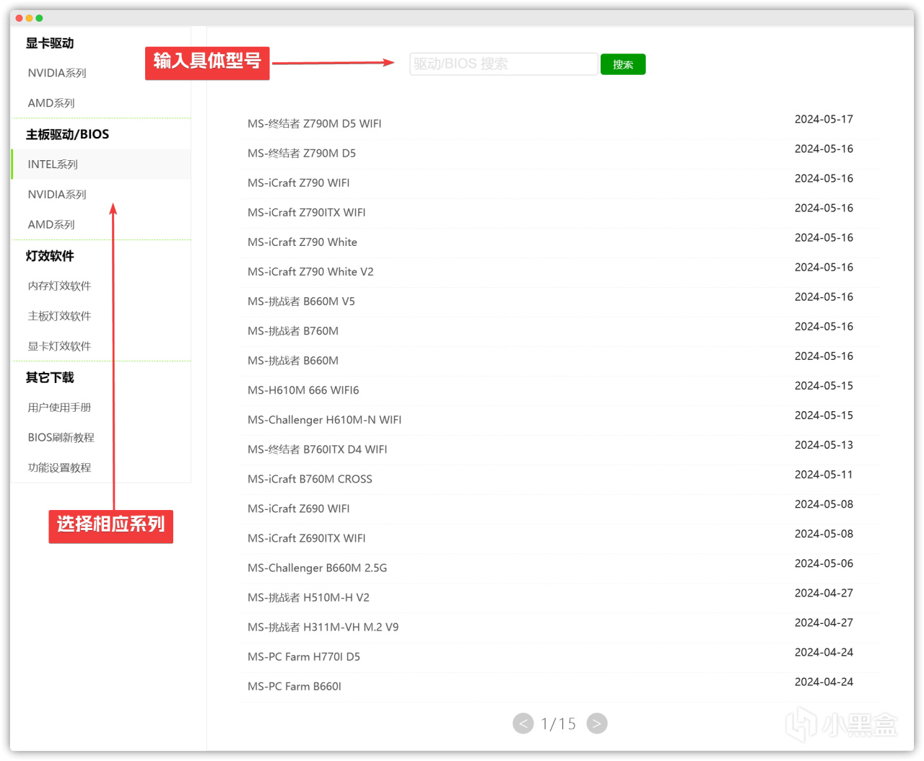Open MS-Challenger B660M 2.5G entry

coord(318,568)
